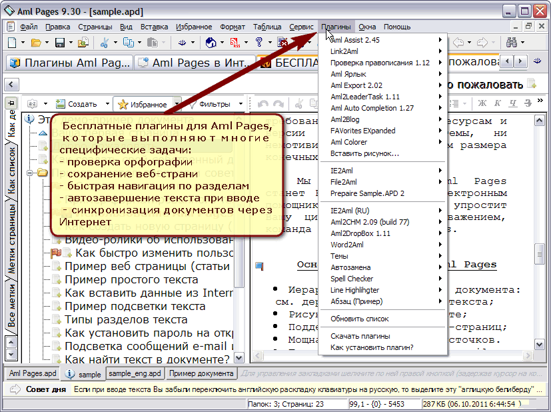The width and height of the screenshot is (551, 412).
Task: Click the forward navigation arrow in toolbar
Action: 482,43
